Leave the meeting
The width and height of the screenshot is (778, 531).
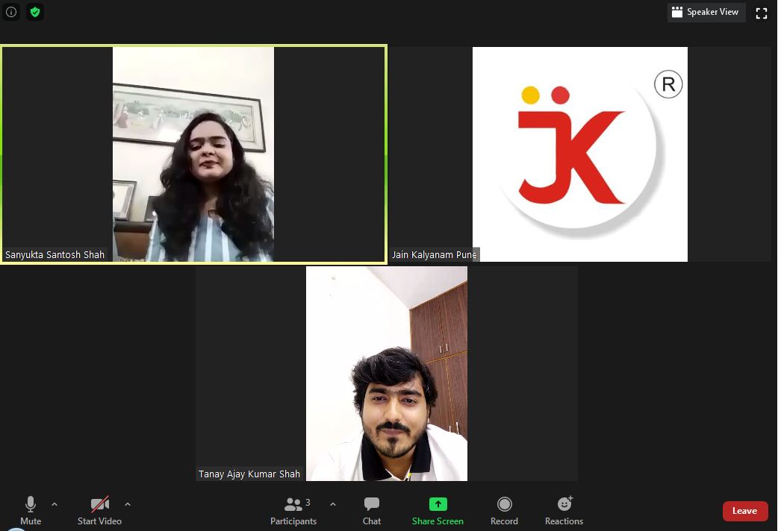tap(745, 511)
